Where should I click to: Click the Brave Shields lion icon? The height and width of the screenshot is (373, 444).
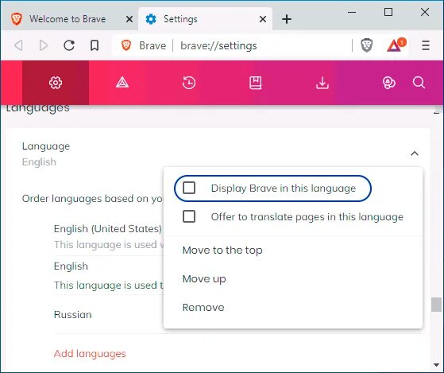(x=367, y=45)
